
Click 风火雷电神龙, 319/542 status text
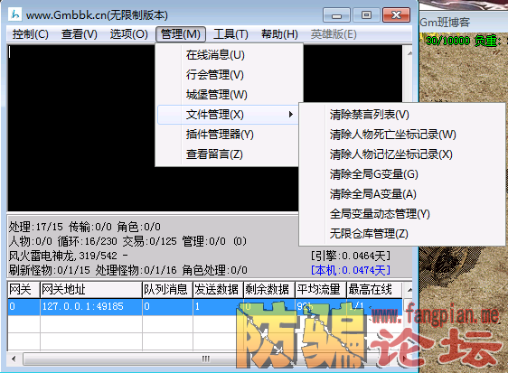point(69,256)
